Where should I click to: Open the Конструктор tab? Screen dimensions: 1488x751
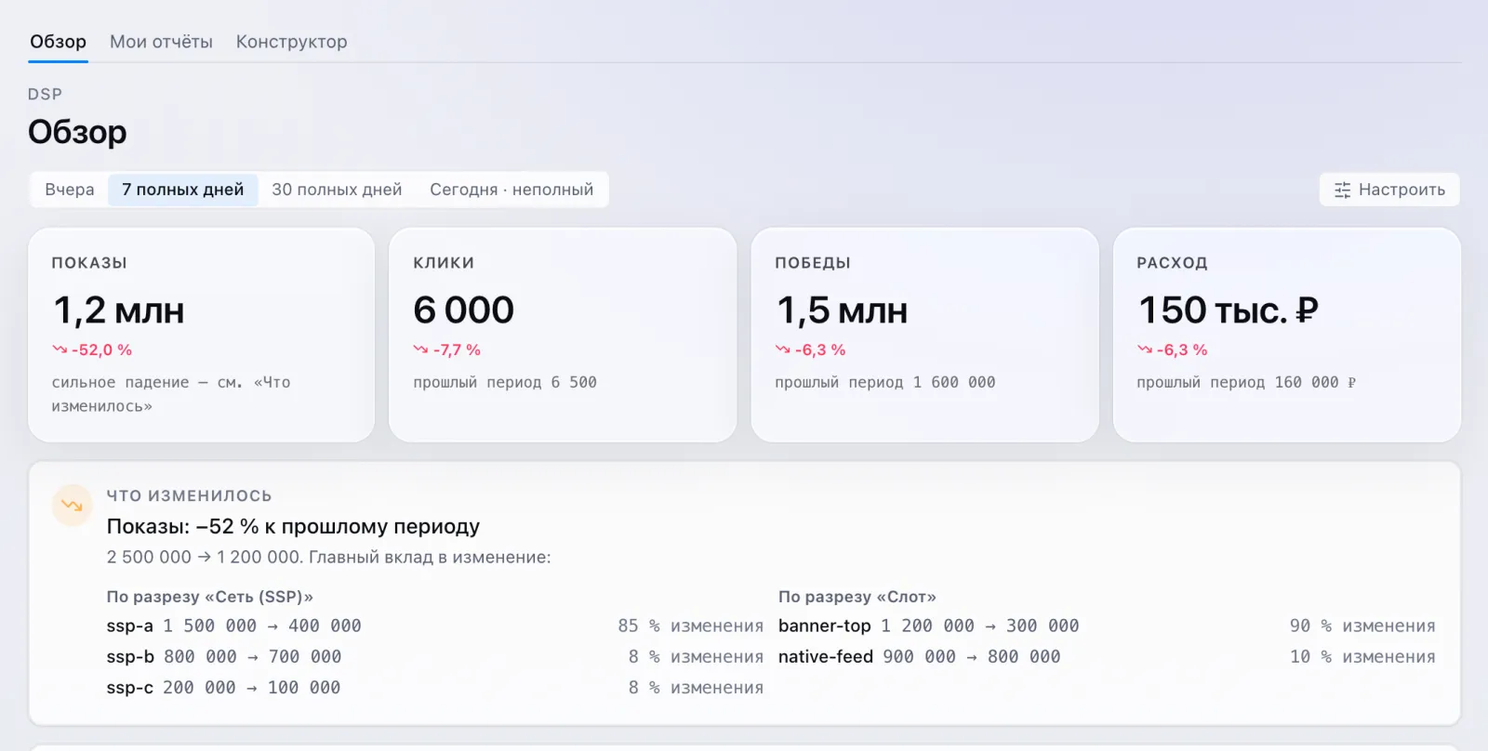(291, 42)
